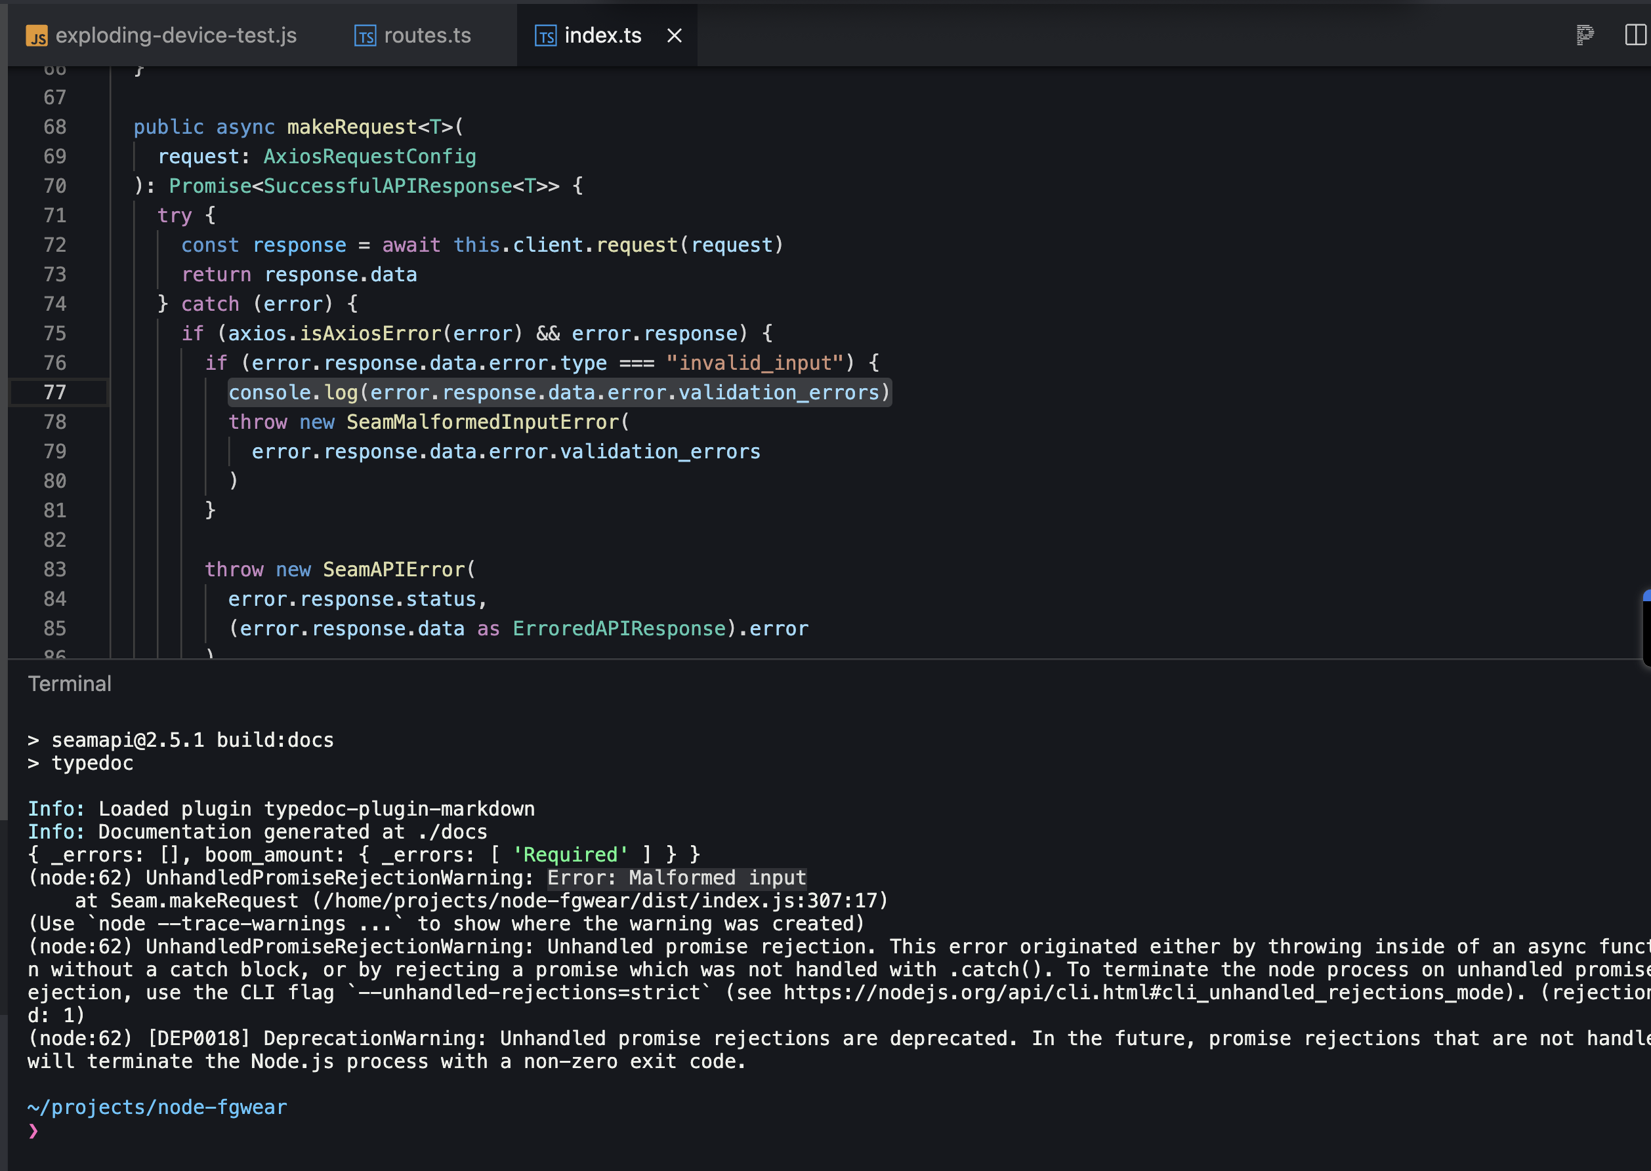Viewport: 1651px width, 1171px height.
Task: Click the SeamMalformedInputError class name
Action: coord(483,422)
